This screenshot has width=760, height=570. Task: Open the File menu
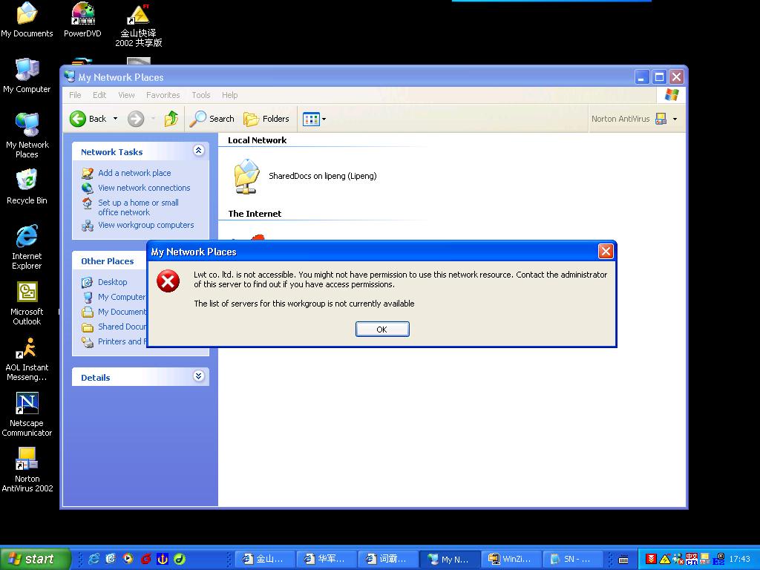[75, 95]
